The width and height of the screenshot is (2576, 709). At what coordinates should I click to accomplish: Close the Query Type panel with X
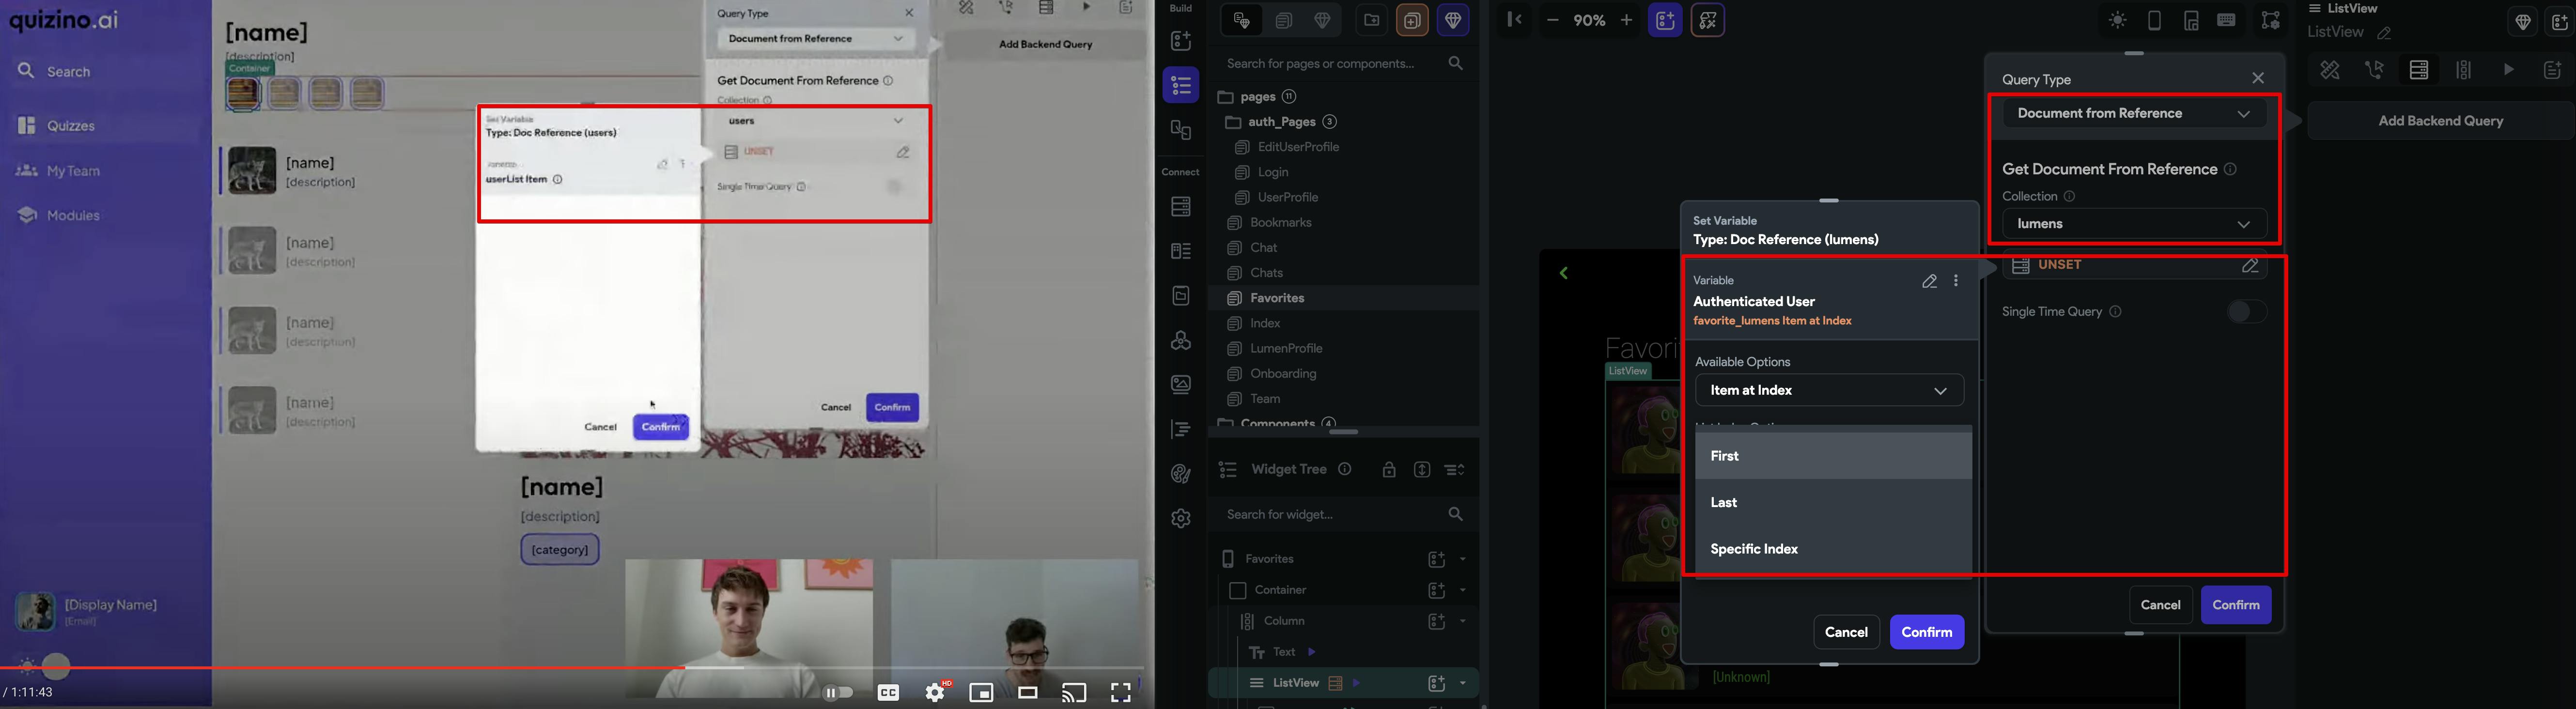(2258, 78)
